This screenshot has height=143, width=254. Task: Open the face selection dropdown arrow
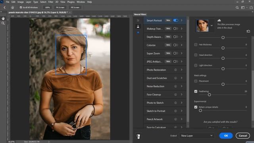[x=212, y=25]
